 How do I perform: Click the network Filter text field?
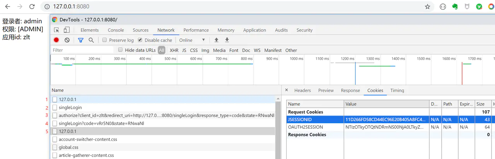tap(82, 50)
